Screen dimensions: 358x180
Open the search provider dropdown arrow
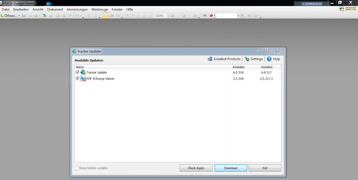click(215, 16)
